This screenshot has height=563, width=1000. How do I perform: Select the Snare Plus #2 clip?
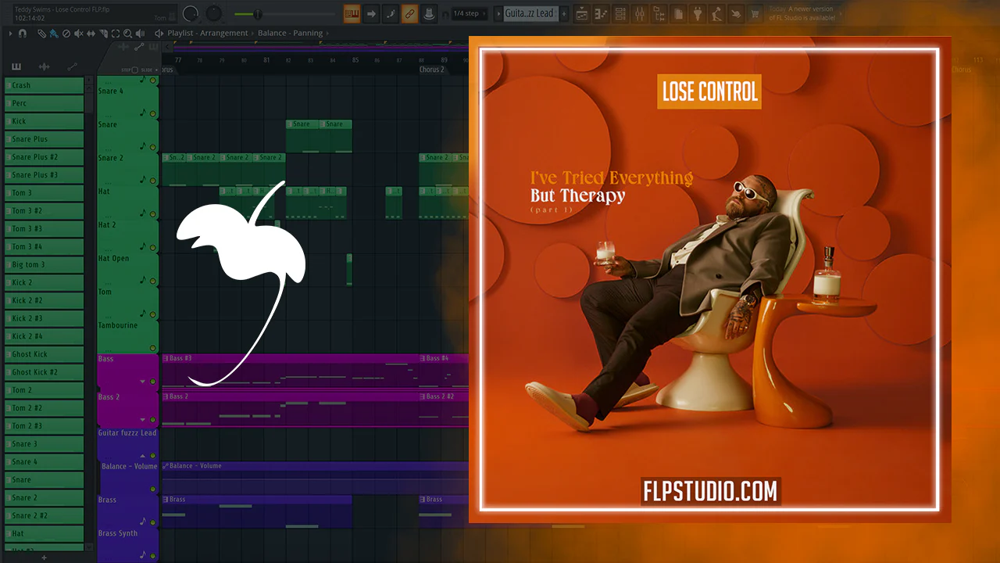coord(44,157)
